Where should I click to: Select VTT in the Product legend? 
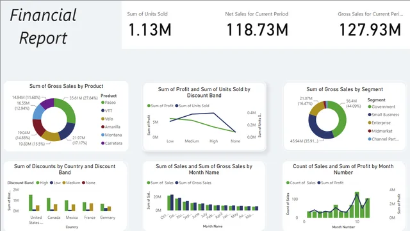pyautogui.click(x=107, y=111)
